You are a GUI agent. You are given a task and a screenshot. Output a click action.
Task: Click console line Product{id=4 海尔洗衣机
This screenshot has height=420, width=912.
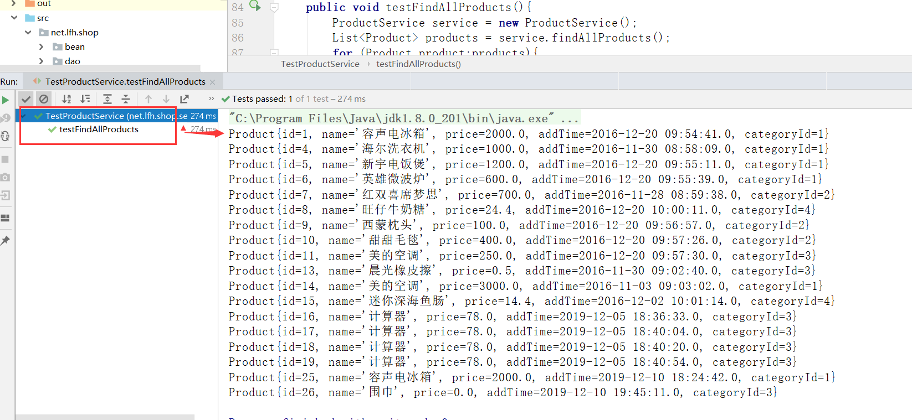[x=529, y=149]
